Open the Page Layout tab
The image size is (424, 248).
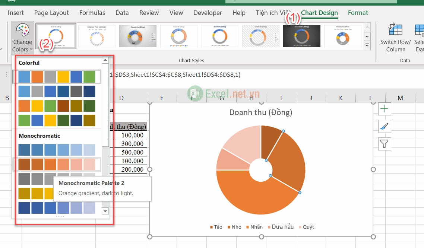pos(51,13)
